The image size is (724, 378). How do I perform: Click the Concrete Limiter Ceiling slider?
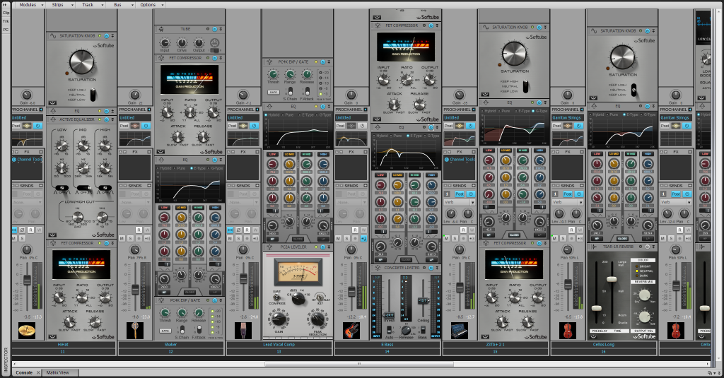coord(423,300)
